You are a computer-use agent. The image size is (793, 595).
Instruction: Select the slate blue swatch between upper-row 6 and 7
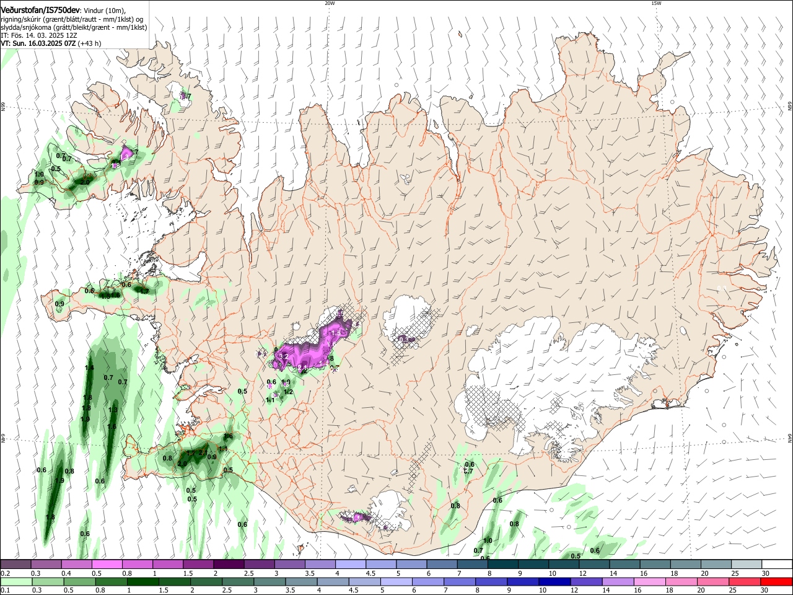tap(442, 565)
